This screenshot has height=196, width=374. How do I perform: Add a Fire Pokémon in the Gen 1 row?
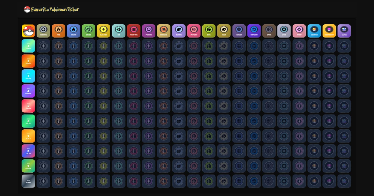pos(58,46)
